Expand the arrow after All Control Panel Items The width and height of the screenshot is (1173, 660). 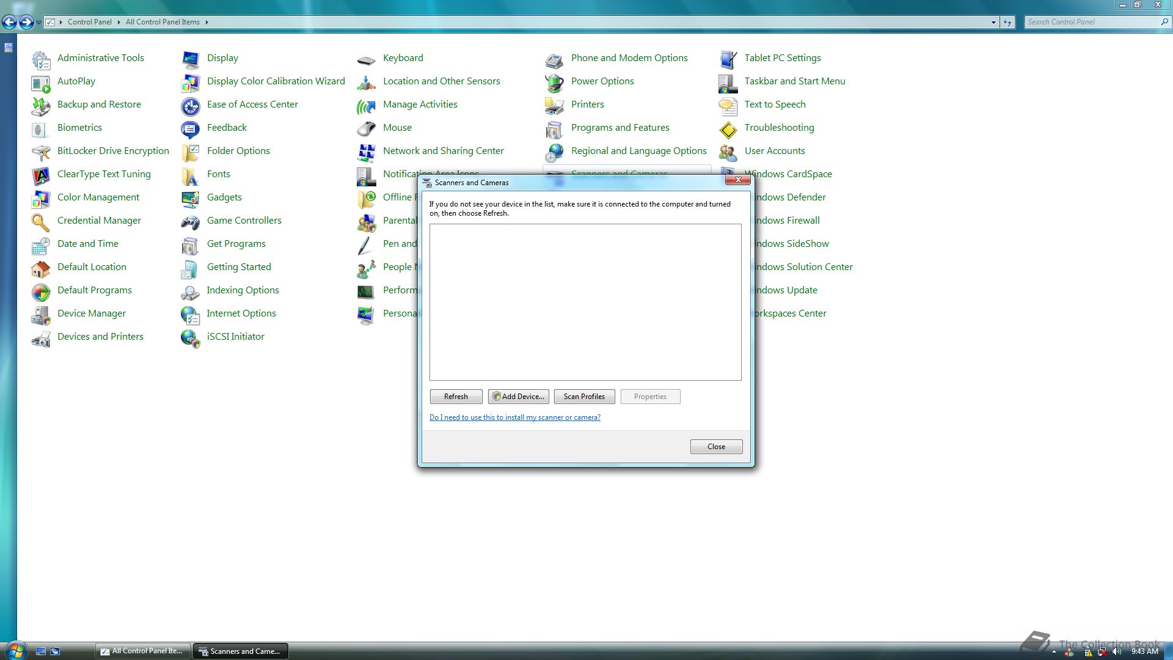(207, 22)
